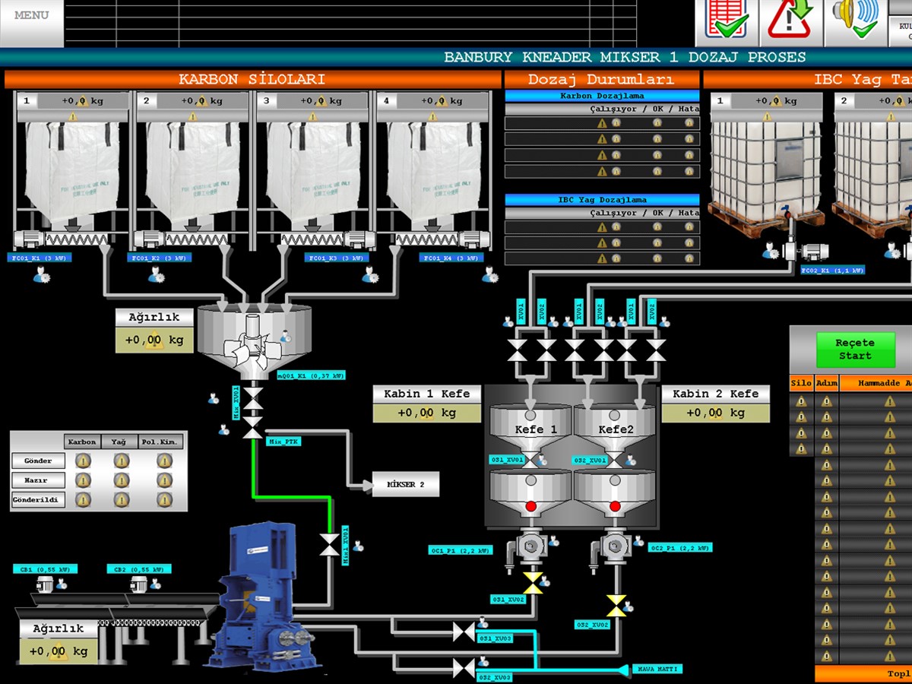Select the OS1_XV03 valve

tap(464, 632)
